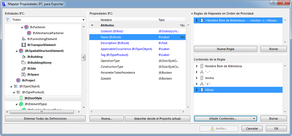This screenshot has width=292, height=136.
Task: Click the IfcFurnishingElement chair icon
Action: point(24,39)
